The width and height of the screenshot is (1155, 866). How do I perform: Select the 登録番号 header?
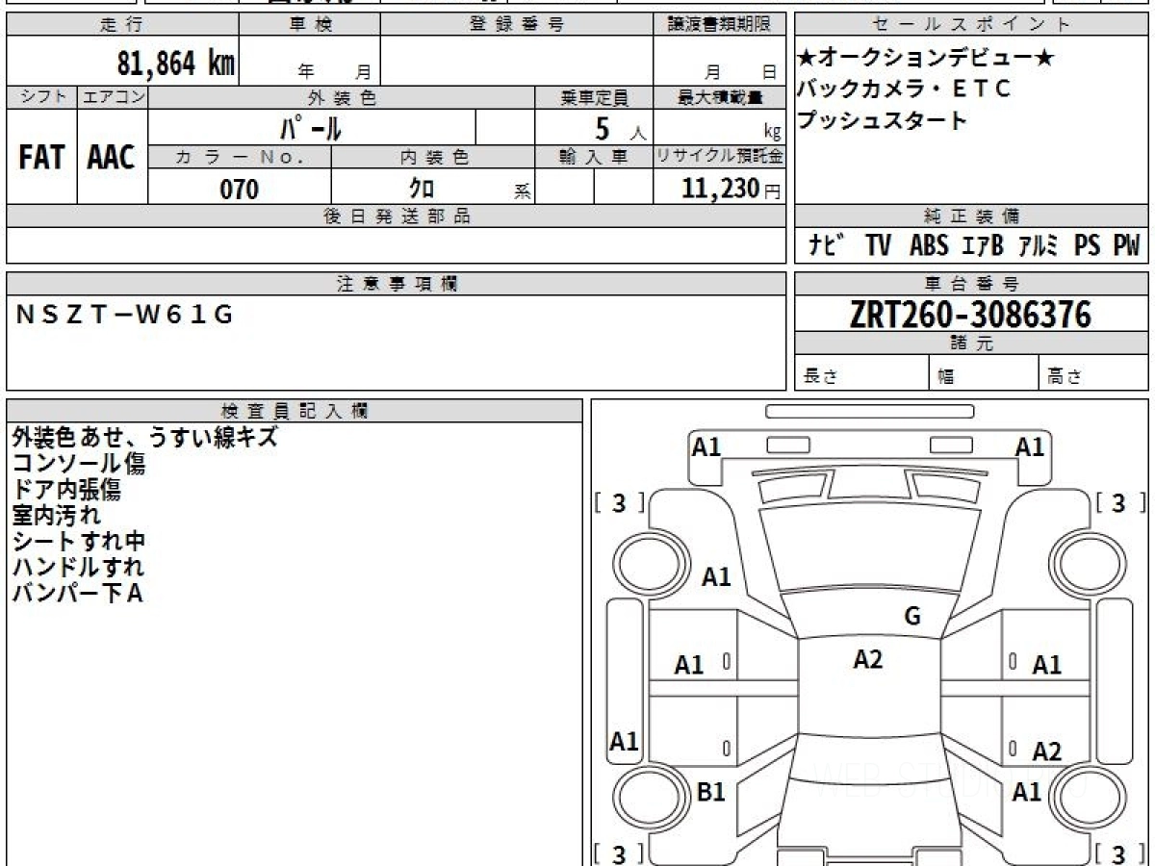pos(516,25)
